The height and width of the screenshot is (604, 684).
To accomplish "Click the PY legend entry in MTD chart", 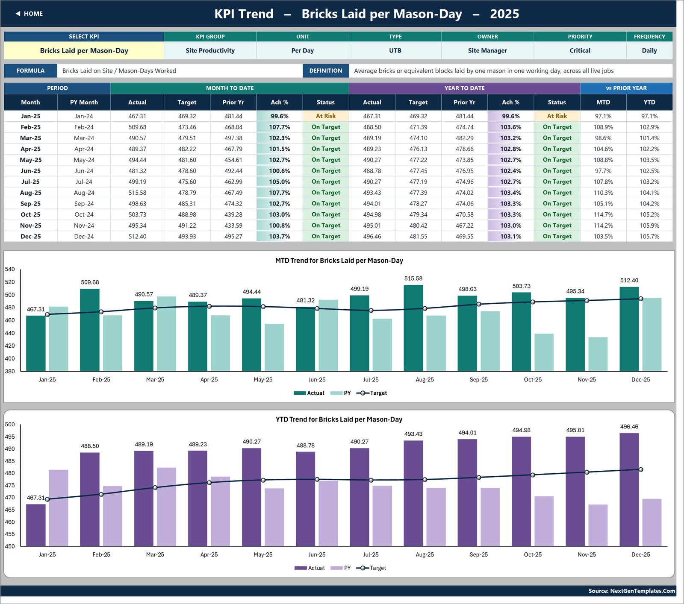I will coord(341,393).
